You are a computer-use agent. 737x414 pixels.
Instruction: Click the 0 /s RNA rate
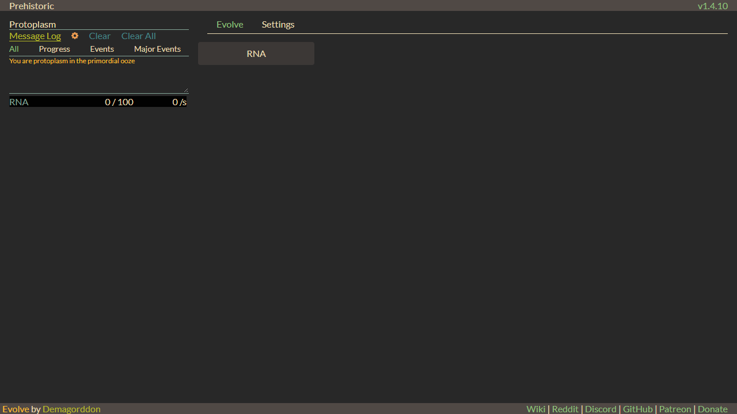pos(179,102)
